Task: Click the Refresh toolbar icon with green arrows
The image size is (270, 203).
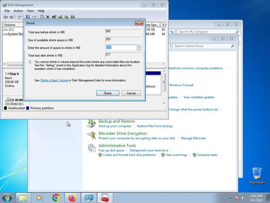Action: [42, 17]
